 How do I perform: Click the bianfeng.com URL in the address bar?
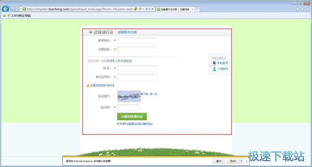click(80, 9)
